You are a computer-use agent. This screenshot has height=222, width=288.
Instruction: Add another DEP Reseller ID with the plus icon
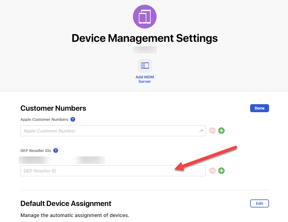click(x=221, y=171)
